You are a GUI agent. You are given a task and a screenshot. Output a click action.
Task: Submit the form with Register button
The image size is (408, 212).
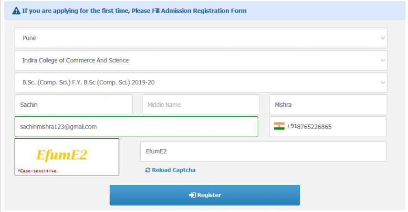(205, 195)
